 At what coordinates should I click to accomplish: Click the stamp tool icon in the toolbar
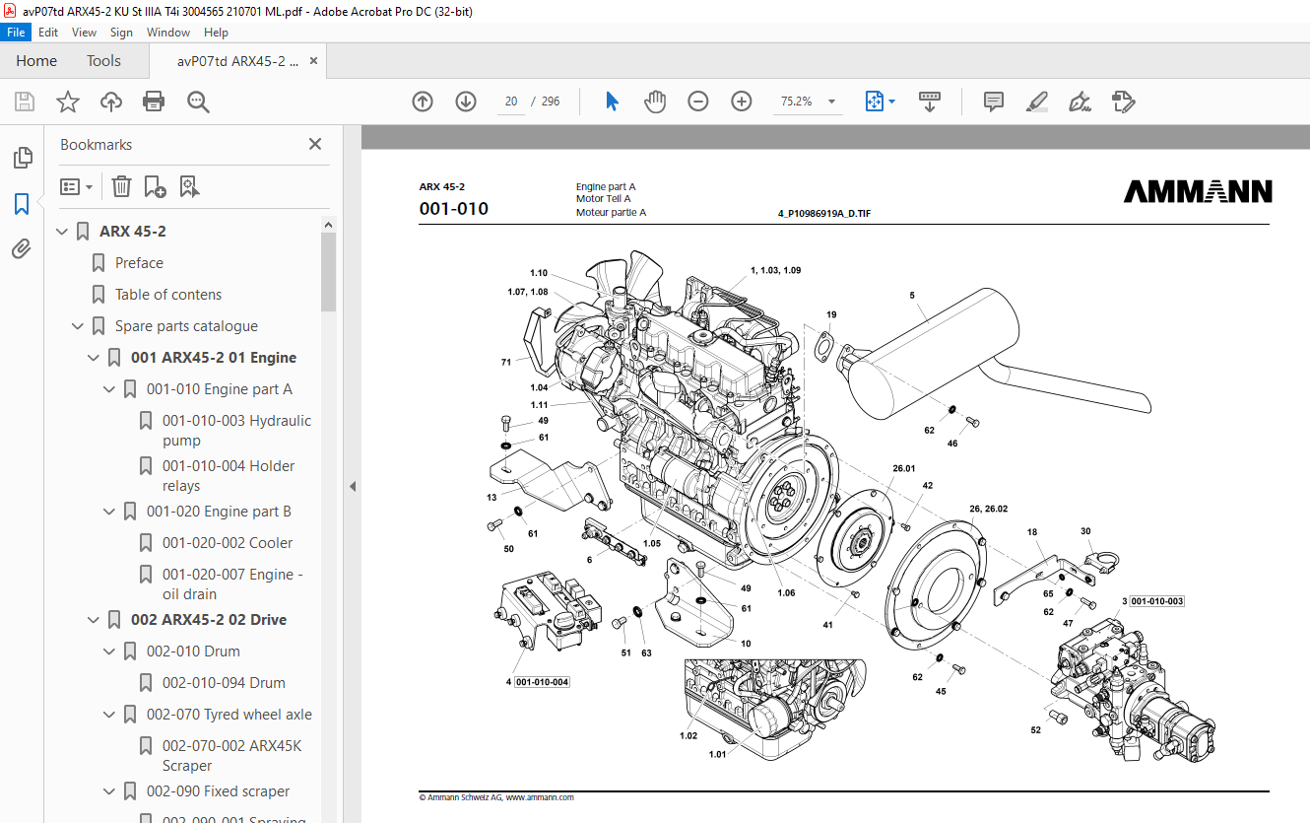(1123, 102)
